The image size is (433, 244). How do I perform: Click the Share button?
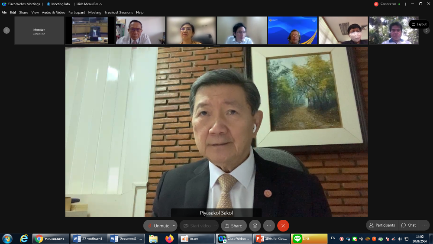click(233, 225)
